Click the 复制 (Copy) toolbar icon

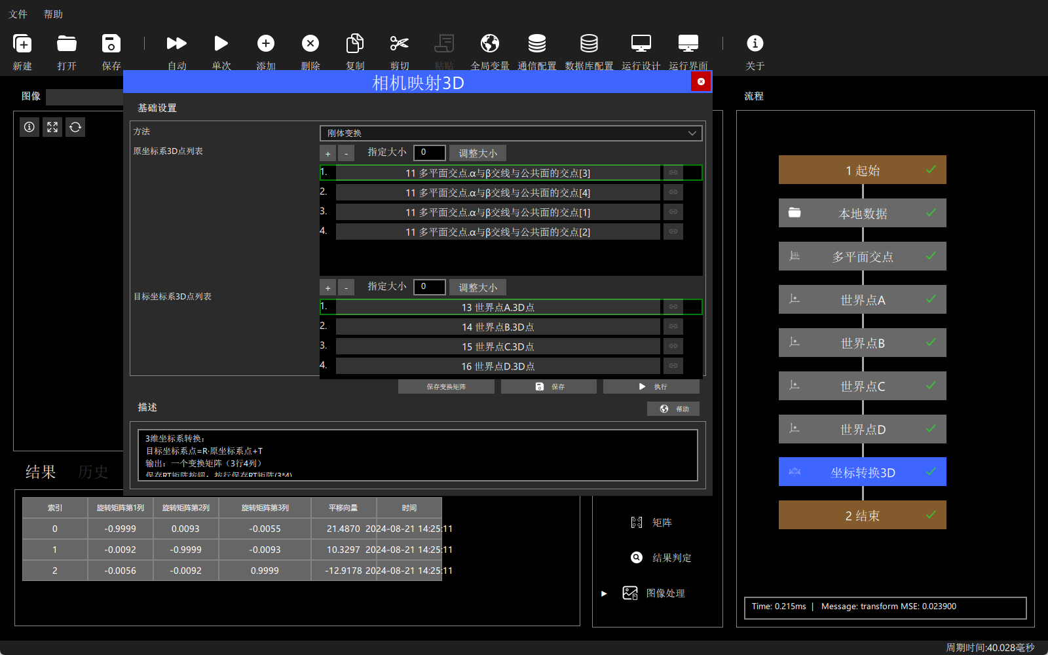click(x=355, y=44)
